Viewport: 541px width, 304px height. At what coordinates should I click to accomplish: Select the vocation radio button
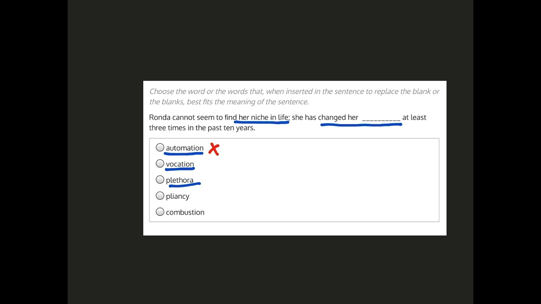click(160, 163)
